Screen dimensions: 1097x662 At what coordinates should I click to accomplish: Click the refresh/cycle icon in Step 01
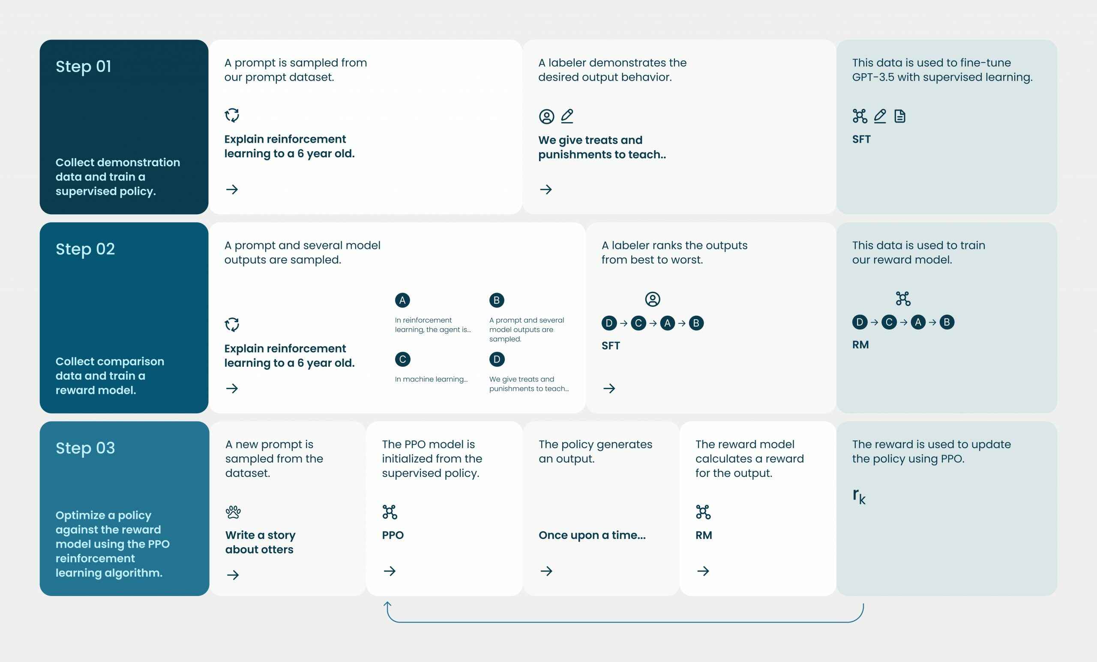(x=232, y=115)
